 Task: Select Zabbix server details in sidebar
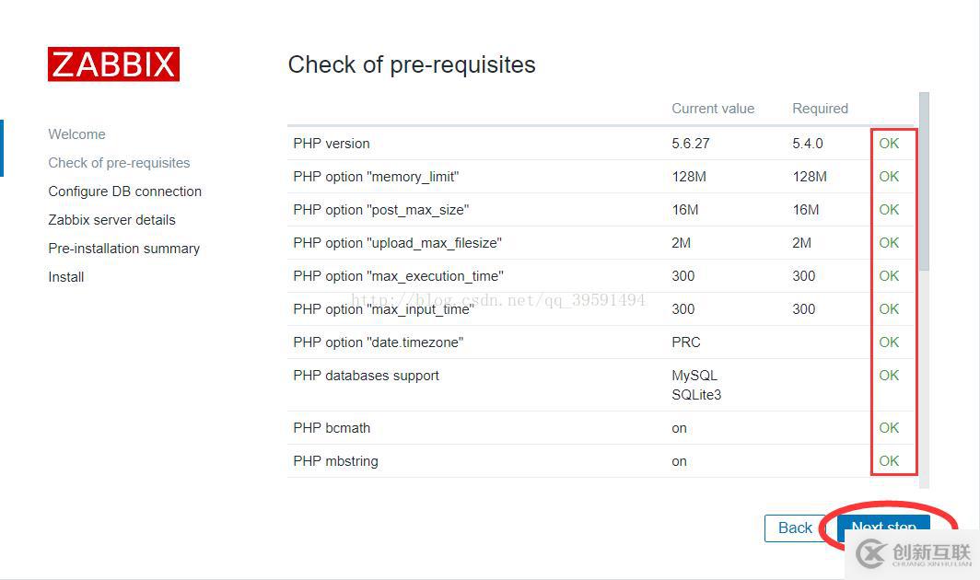tap(111, 219)
